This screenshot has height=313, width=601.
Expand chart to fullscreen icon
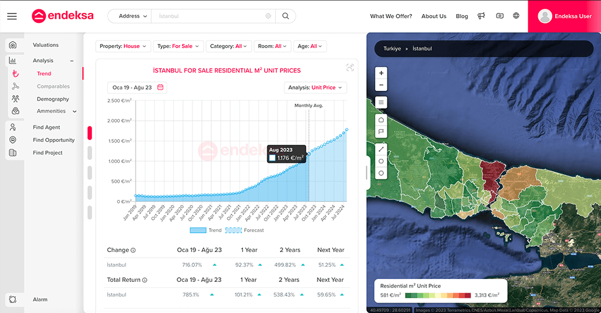[350, 68]
